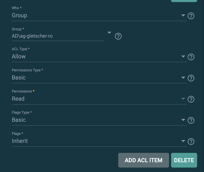Viewport: 204px width, 172px height.
Task: Click the AD\ag-gletscher-ro group input
Action: [x=58, y=36]
